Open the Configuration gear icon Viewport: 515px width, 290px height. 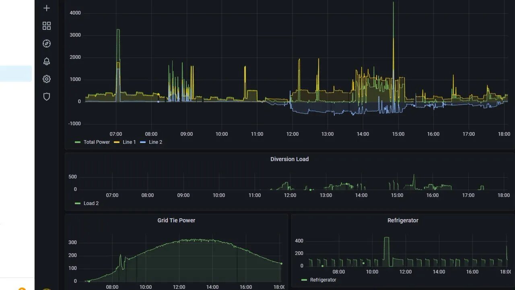click(47, 79)
